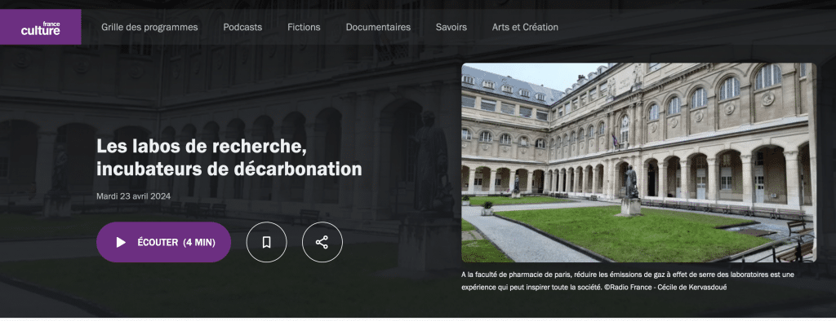Image resolution: width=836 pixels, height=321 pixels.
Task: Select Documentaires in the navigation bar
Action: pyautogui.click(x=378, y=27)
